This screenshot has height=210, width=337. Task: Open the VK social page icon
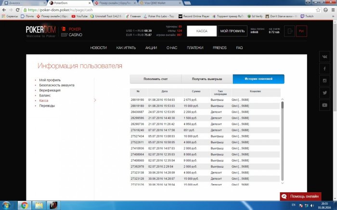point(325,57)
